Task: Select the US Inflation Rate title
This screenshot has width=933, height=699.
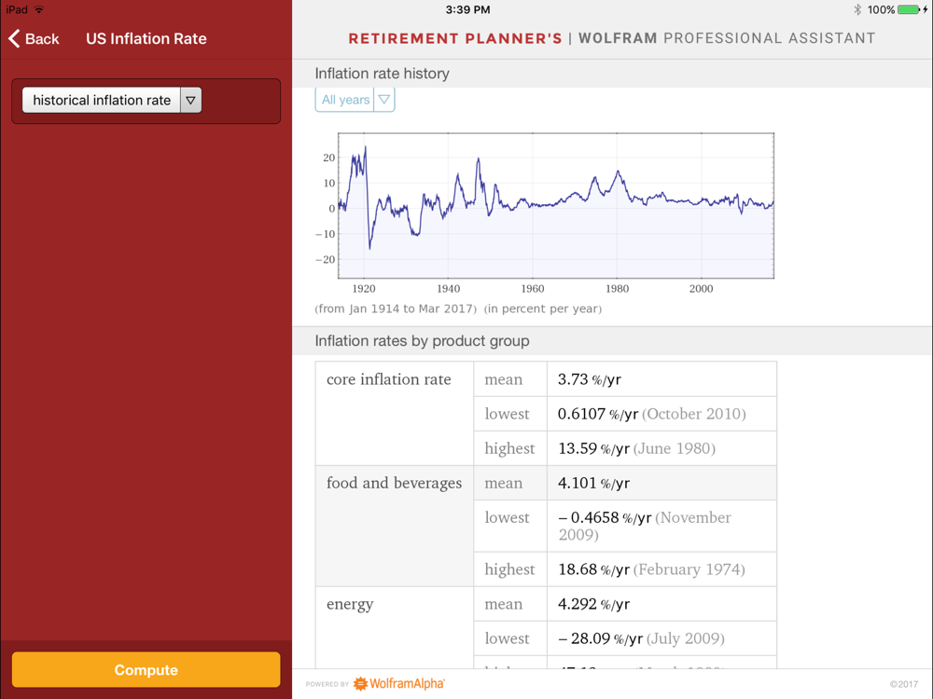Action: pyautogui.click(x=146, y=38)
